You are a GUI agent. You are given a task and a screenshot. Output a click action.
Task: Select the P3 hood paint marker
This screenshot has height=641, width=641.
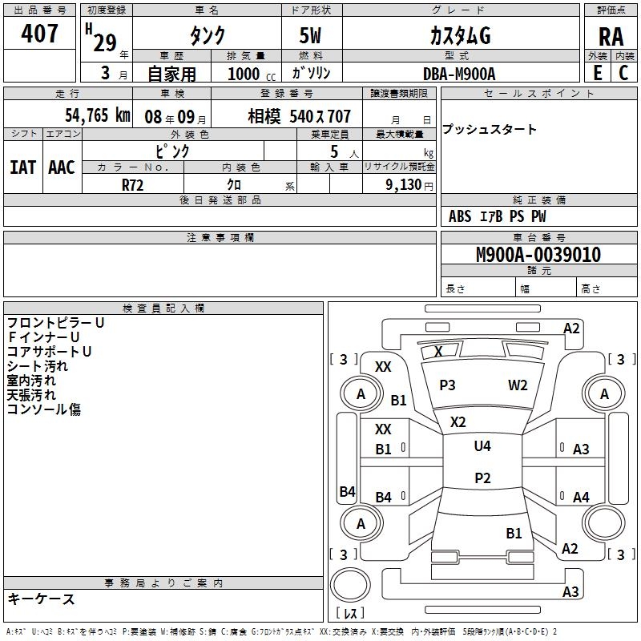(x=447, y=385)
